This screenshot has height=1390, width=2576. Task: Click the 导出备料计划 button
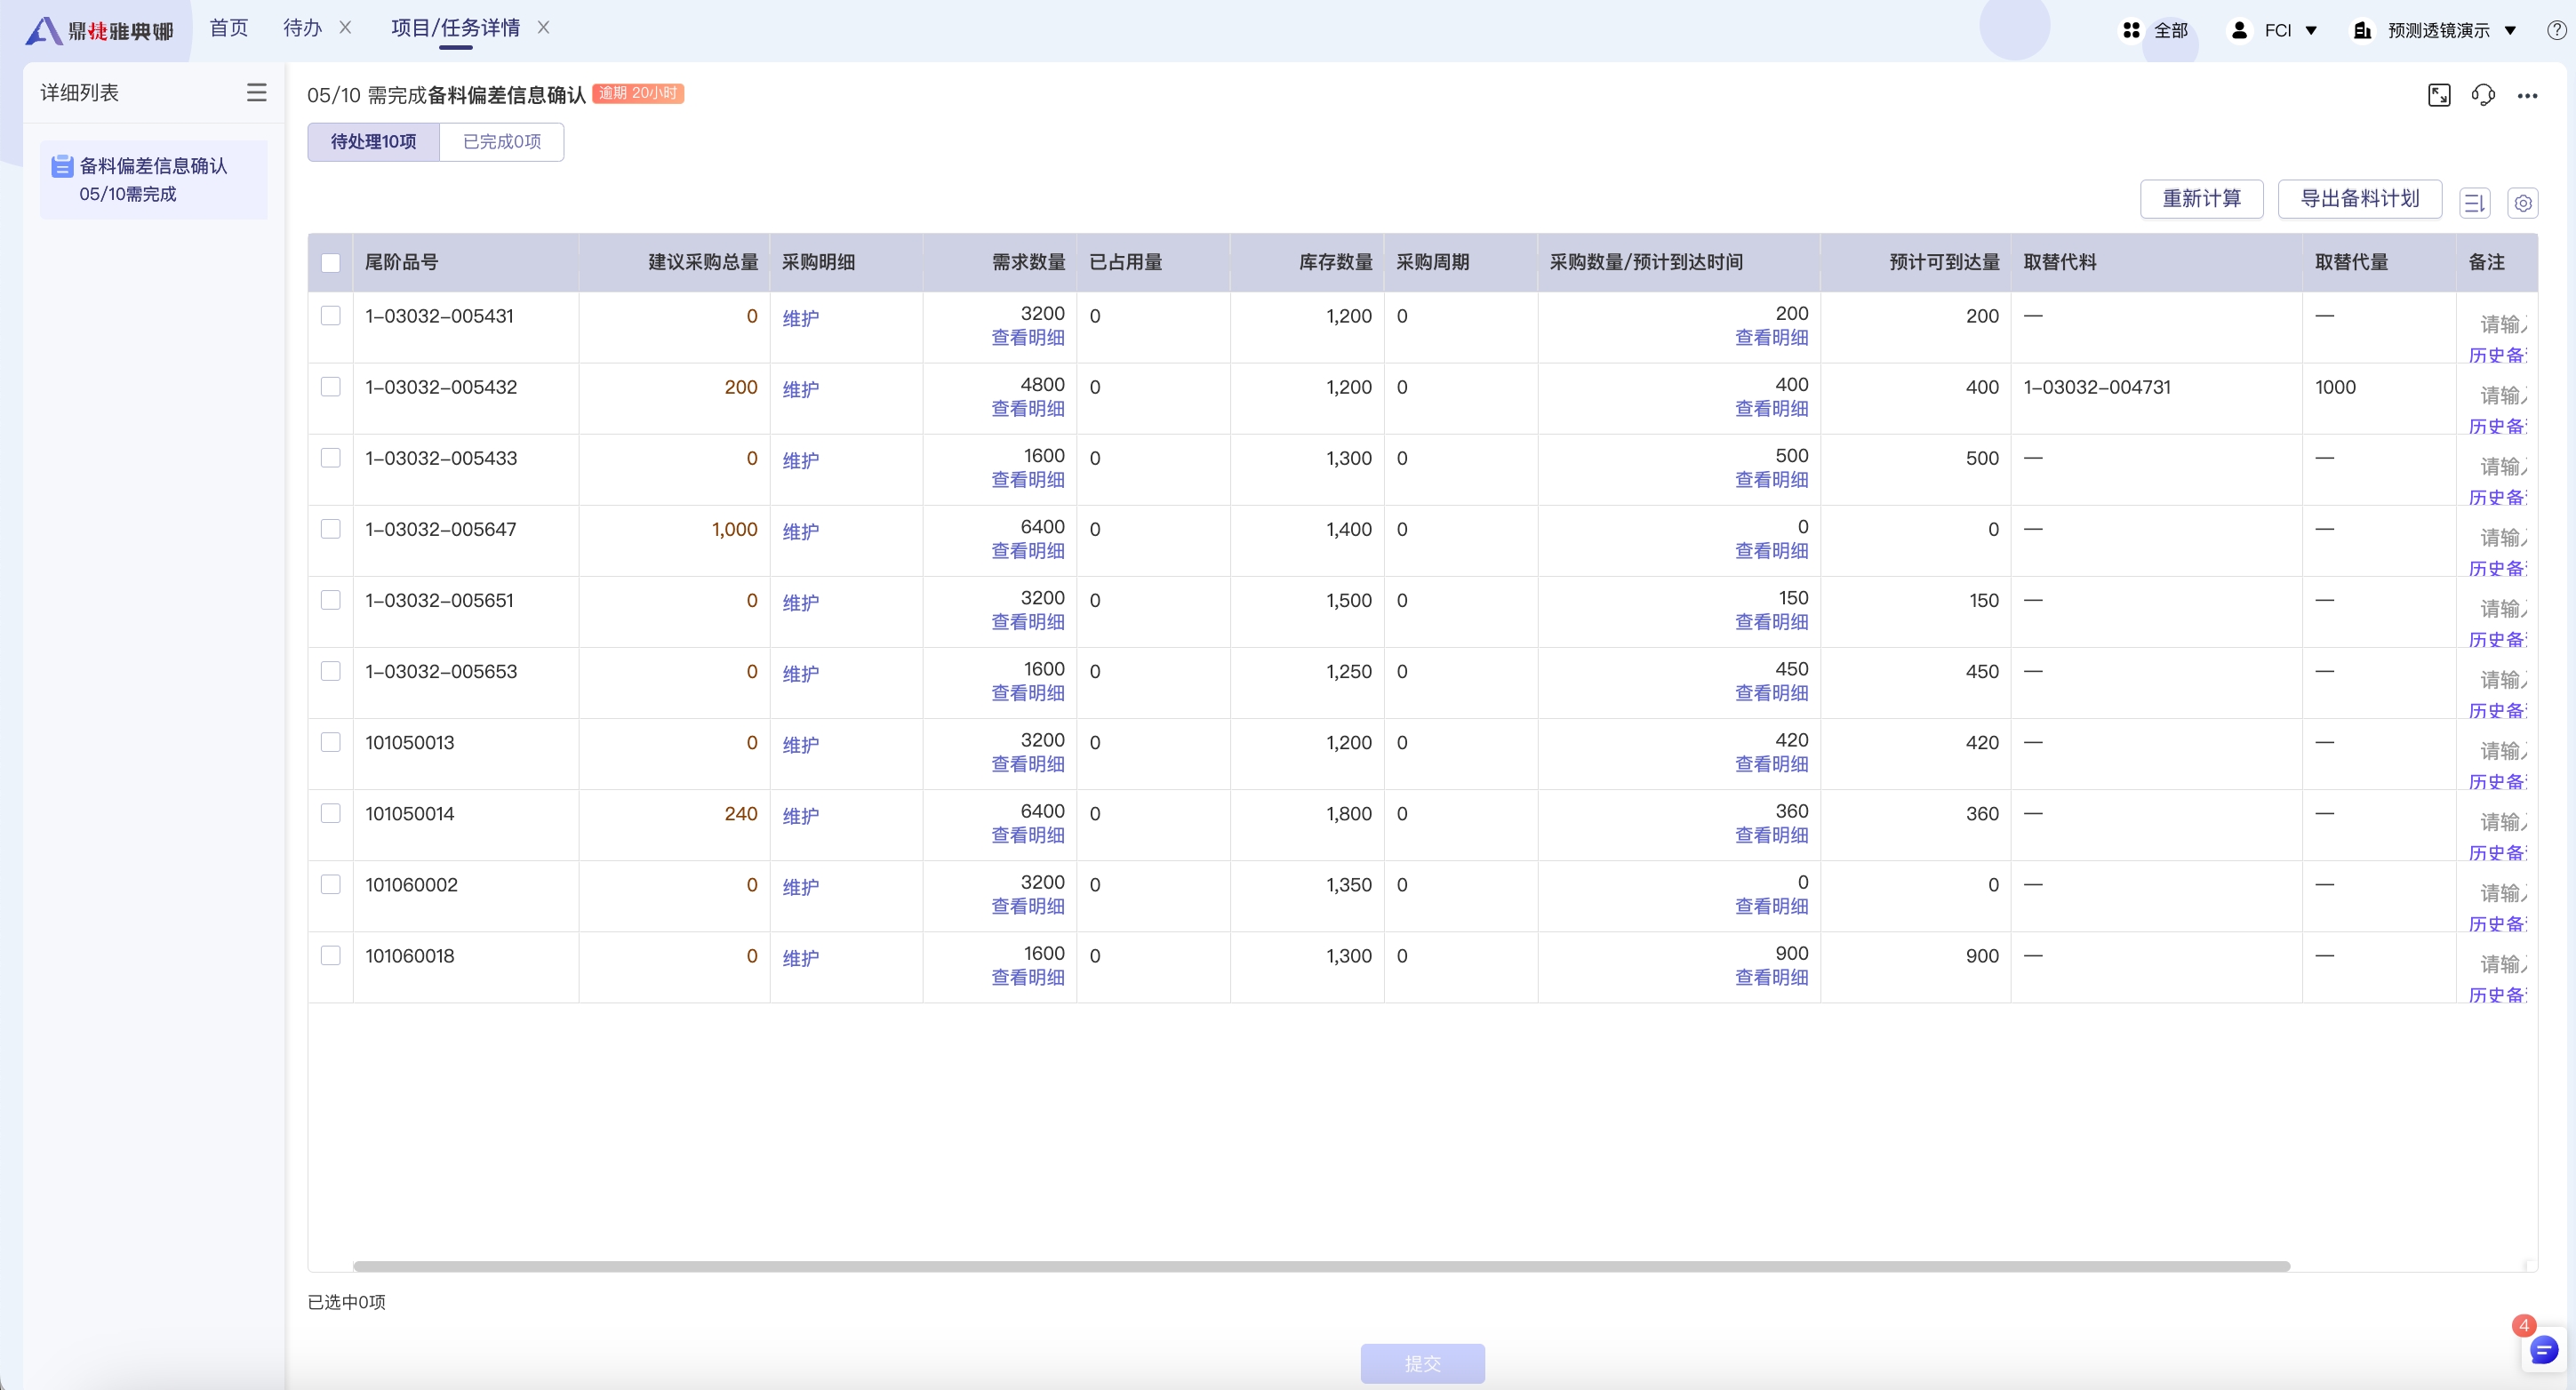[2360, 199]
